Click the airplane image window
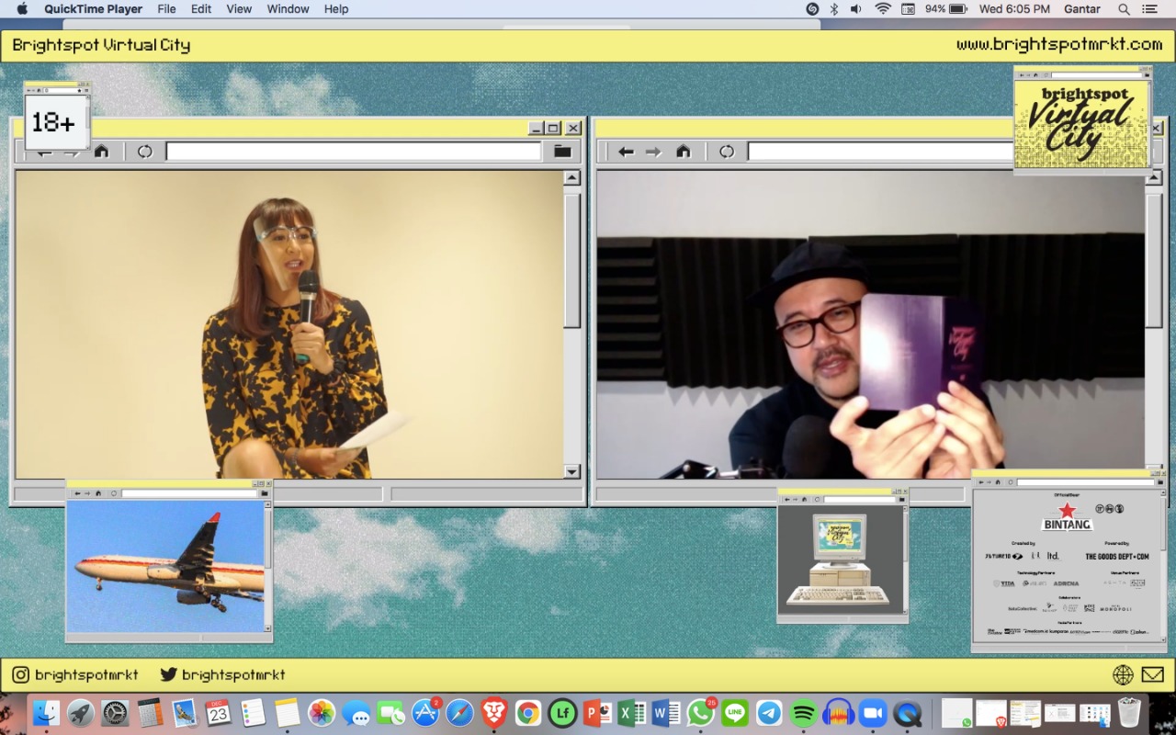This screenshot has width=1176, height=735. 165,566
